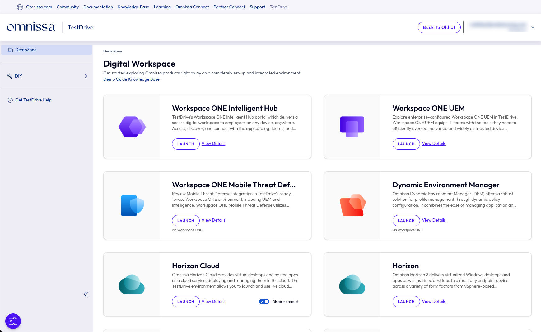Open the Demo Guide Knowledge Base link
Screen dimensions: 541x332
tap(131, 79)
